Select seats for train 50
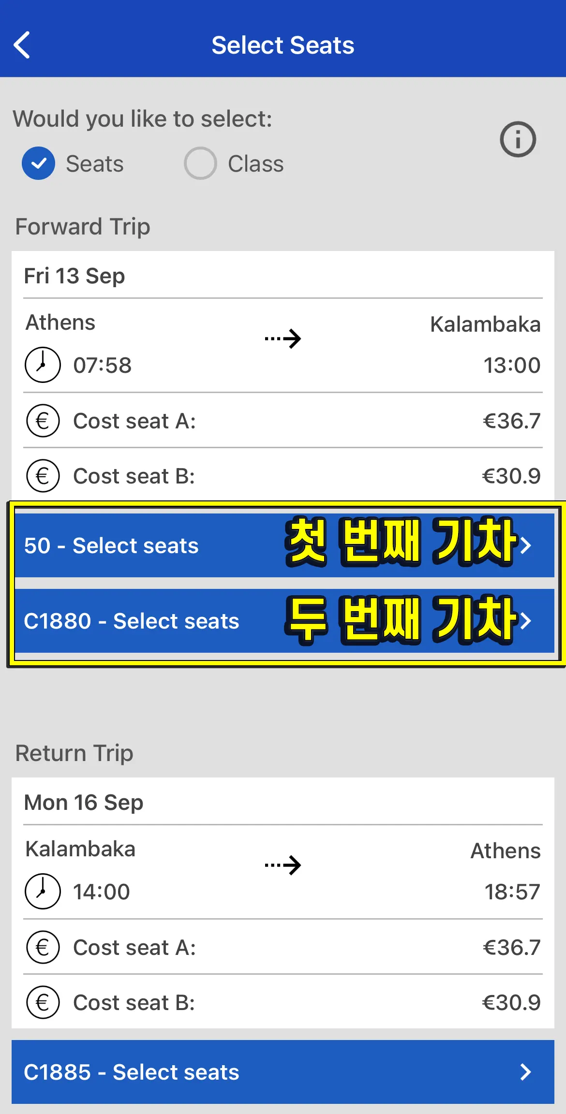Screen dimensions: 566x1114 (111, 545)
